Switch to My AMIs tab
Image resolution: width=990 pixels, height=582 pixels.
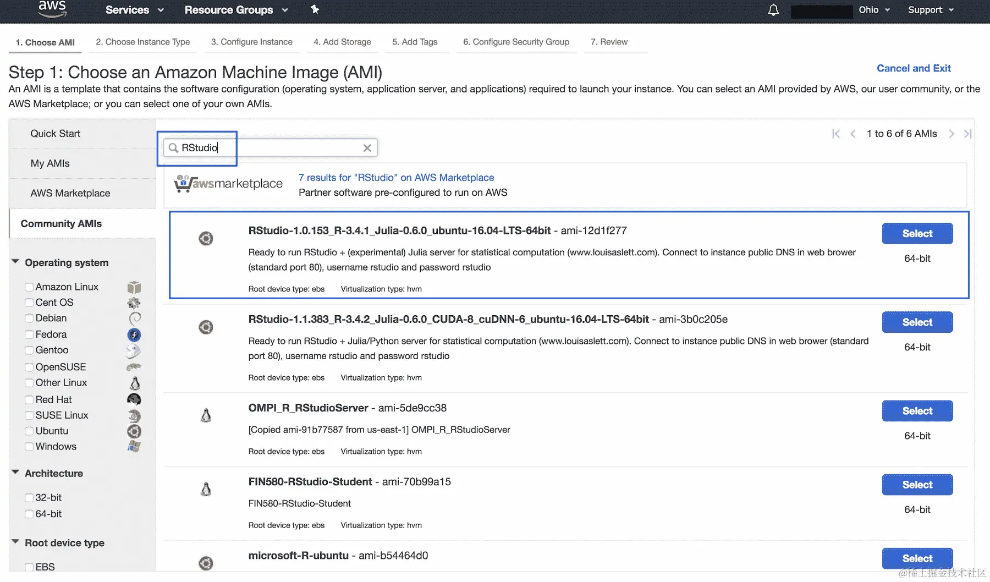click(x=82, y=163)
